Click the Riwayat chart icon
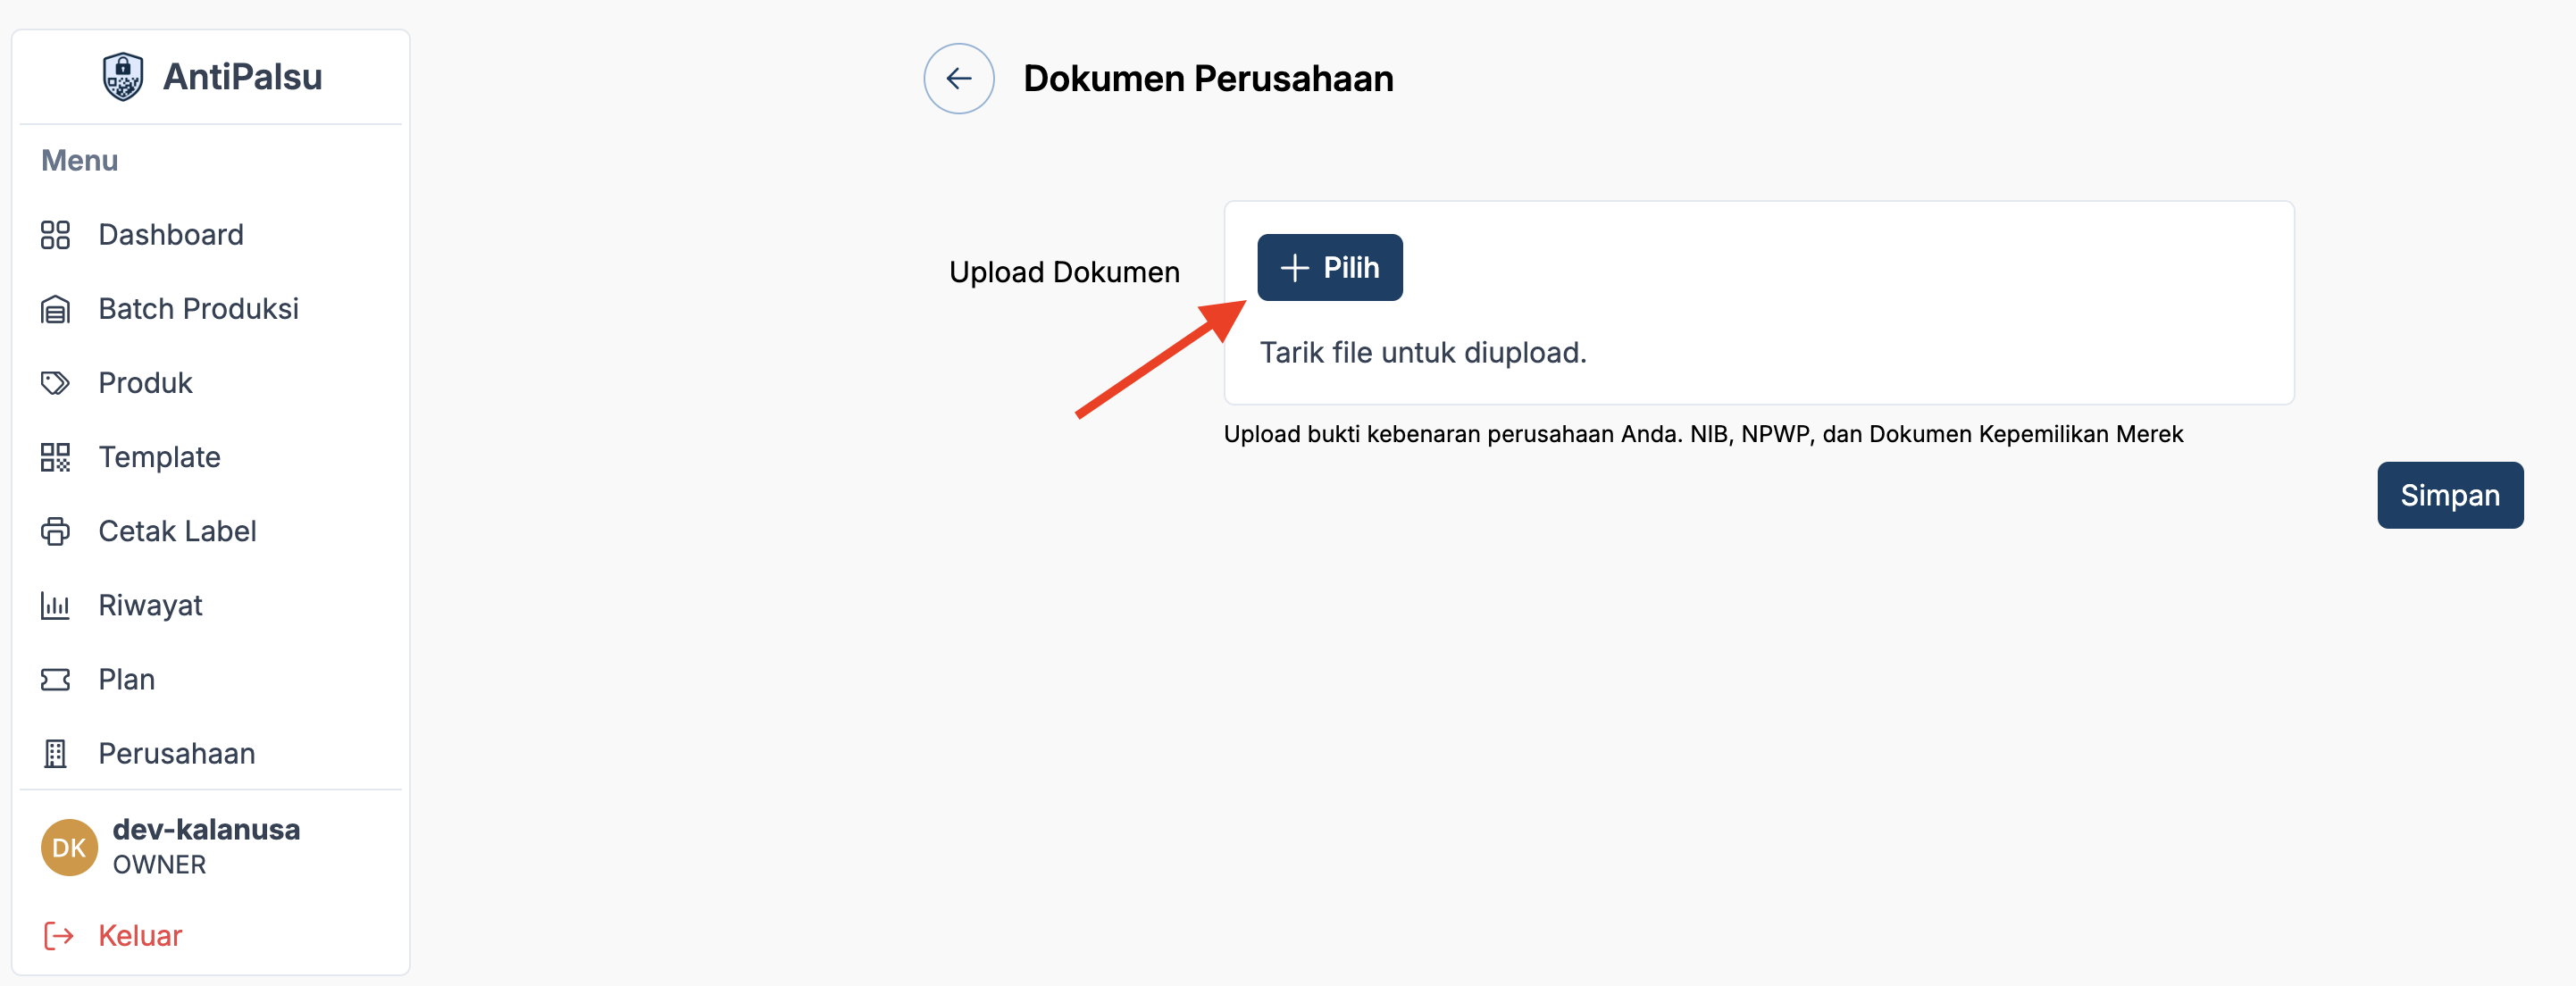2576x986 pixels. (55, 605)
